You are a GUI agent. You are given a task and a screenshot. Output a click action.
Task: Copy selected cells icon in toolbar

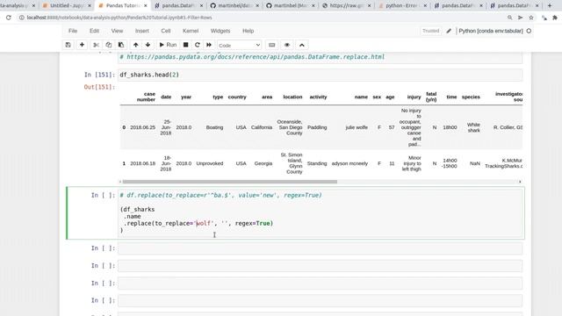(x=108, y=45)
